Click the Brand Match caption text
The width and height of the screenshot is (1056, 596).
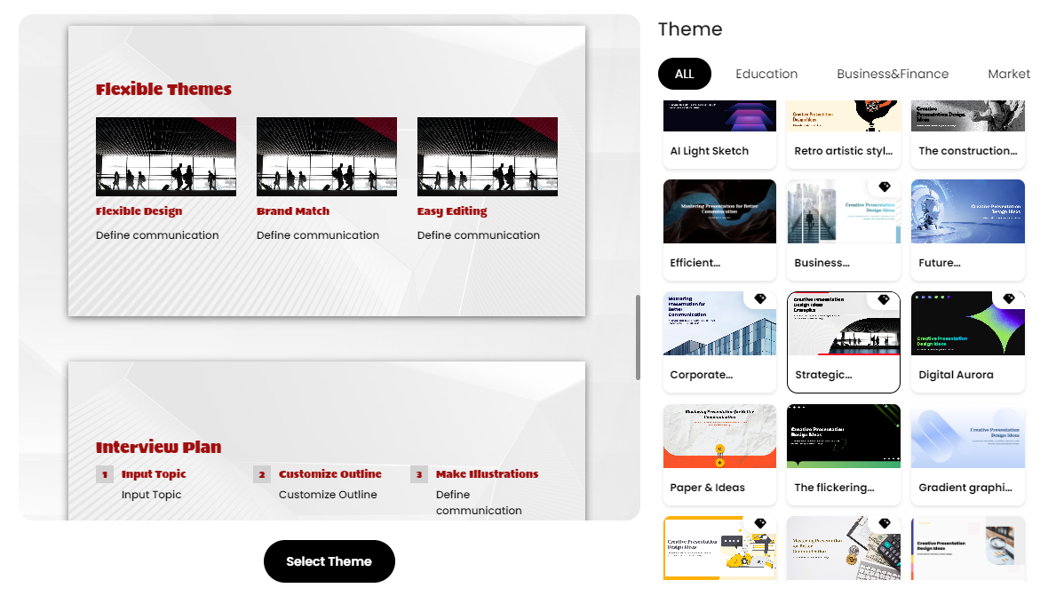click(293, 211)
